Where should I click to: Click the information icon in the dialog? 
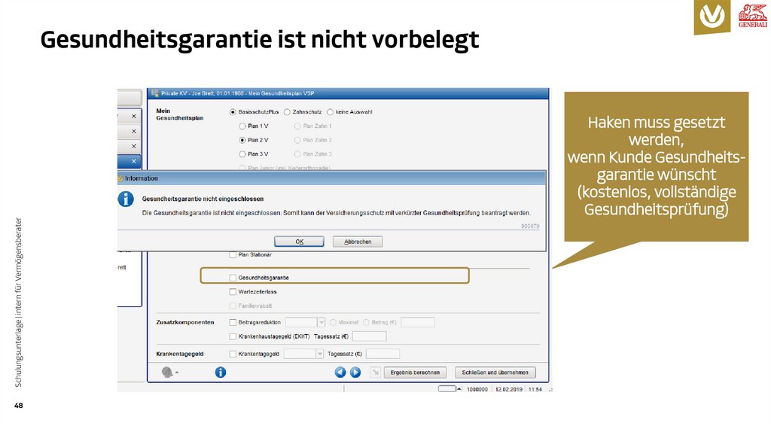[126, 199]
